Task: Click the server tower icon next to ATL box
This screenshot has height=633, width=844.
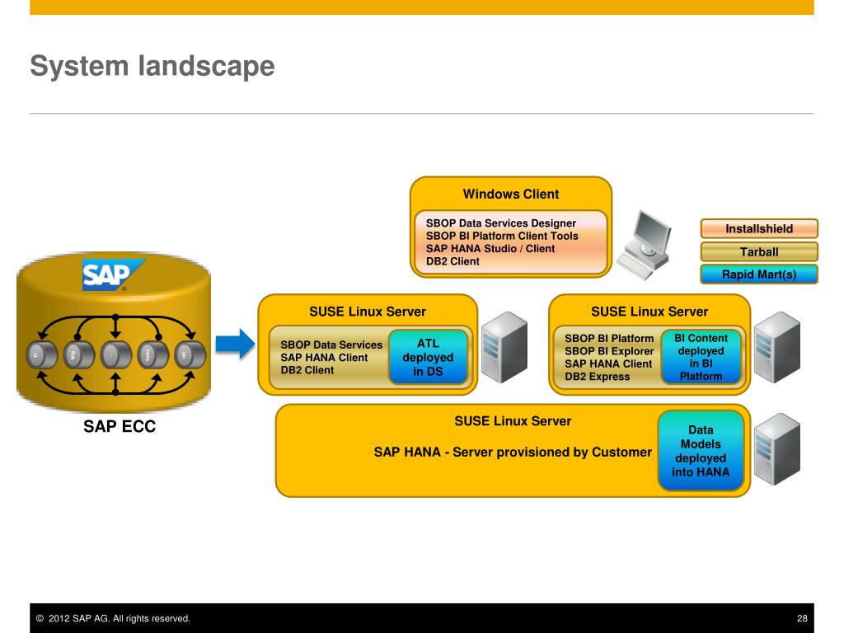Action: click(x=504, y=347)
